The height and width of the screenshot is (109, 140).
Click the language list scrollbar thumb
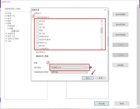[x=102, y=30]
